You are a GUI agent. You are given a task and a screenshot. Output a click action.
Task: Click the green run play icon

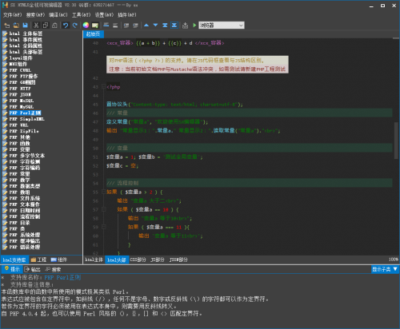pyautogui.click(x=194, y=26)
